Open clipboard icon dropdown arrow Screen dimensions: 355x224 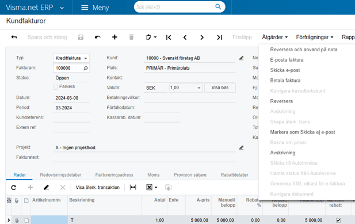155,37
